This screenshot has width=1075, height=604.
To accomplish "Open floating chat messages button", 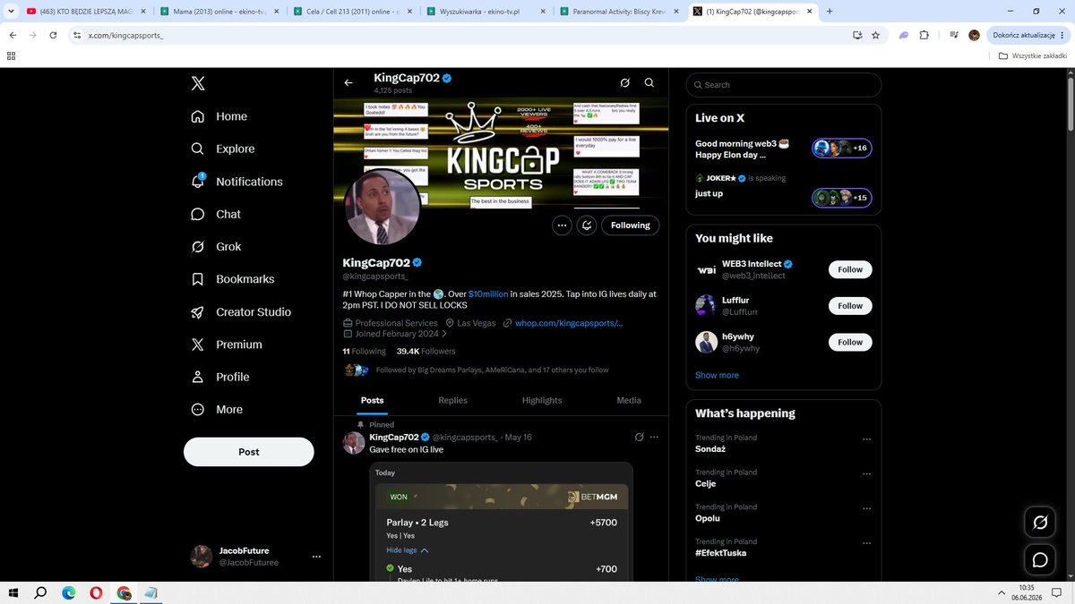I will [x=1040, y=560].
